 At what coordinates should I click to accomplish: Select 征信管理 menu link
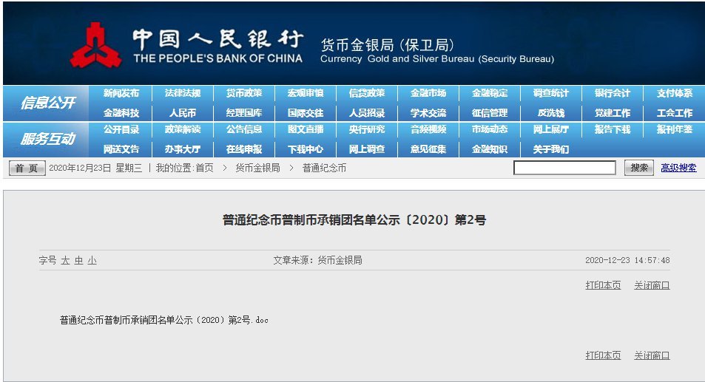tap(490, 112)
